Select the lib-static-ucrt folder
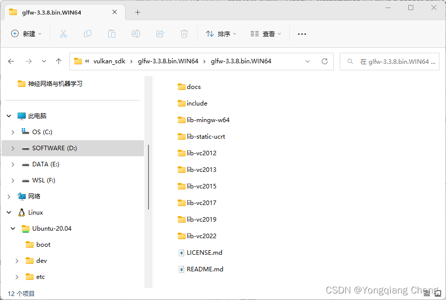 pyautogui.click(x=201, y=137)
